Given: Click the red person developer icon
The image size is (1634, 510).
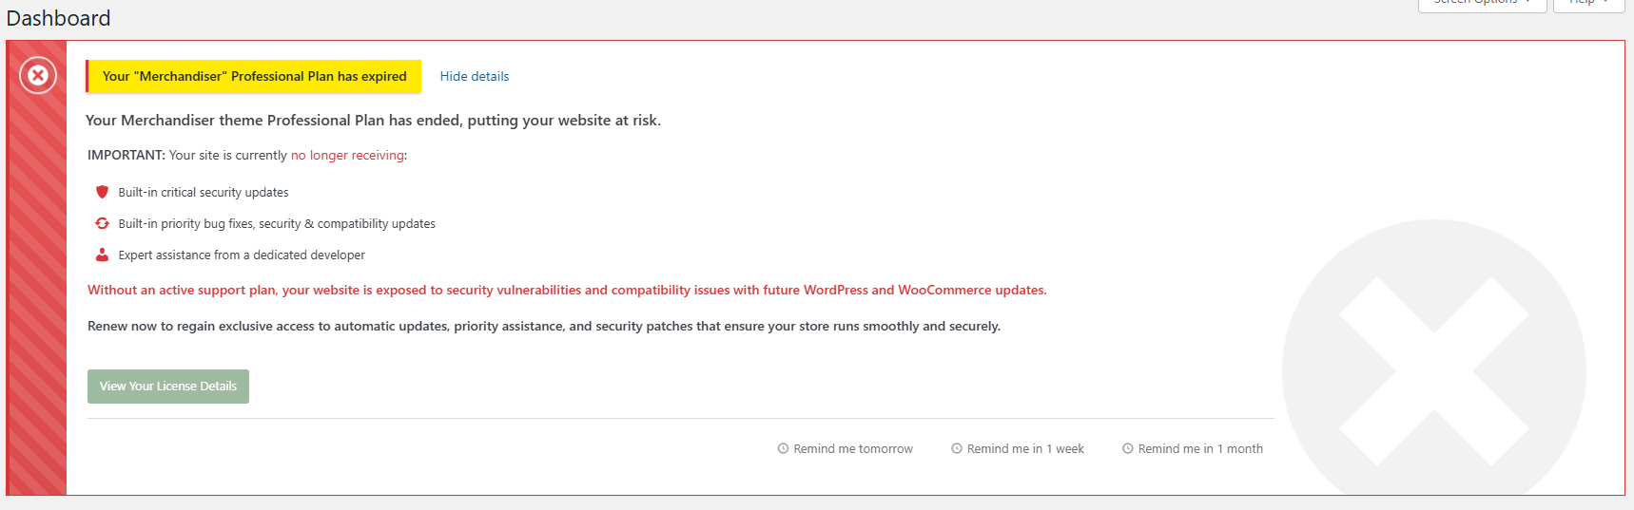Looking at the screenshot, I should pos(102,255).
